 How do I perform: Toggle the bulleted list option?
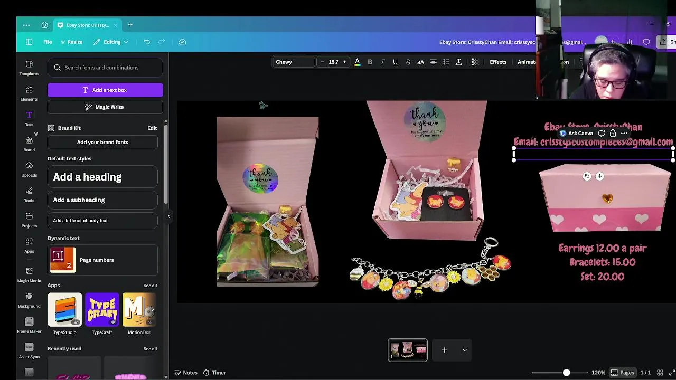click(446, 62)
